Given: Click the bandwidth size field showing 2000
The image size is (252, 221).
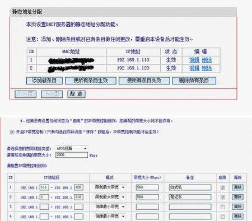Looking at the screenshot, I should [72, 155].
